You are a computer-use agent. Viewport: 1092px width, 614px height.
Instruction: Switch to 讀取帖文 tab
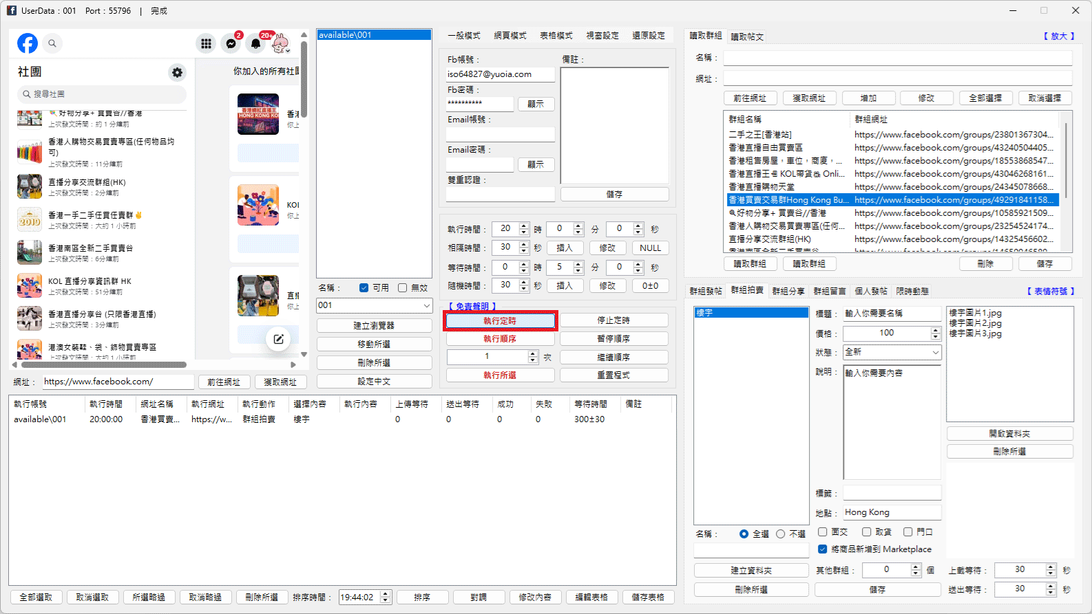coord(747,36)
